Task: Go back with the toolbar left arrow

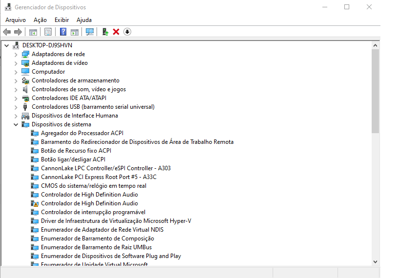Action: [7, 32]
